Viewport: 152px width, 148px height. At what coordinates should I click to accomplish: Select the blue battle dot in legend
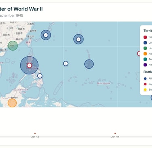(145, 78)
